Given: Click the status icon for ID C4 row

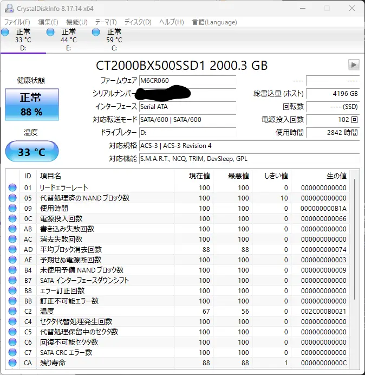Looking at the screenshot, I should click(12, 322).
